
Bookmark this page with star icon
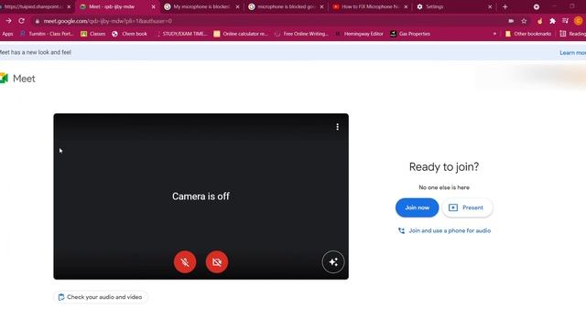[524, 21]
